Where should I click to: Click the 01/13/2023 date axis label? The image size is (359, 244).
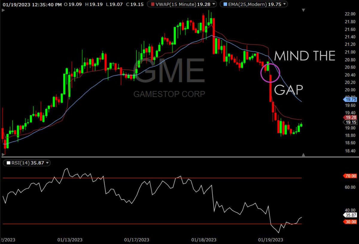70,240
